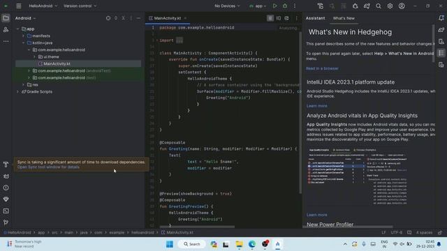Open the Version control dropdown

tap(80, 6)
